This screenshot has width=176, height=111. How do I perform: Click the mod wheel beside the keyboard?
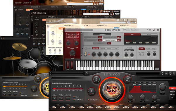pos(72,65)
